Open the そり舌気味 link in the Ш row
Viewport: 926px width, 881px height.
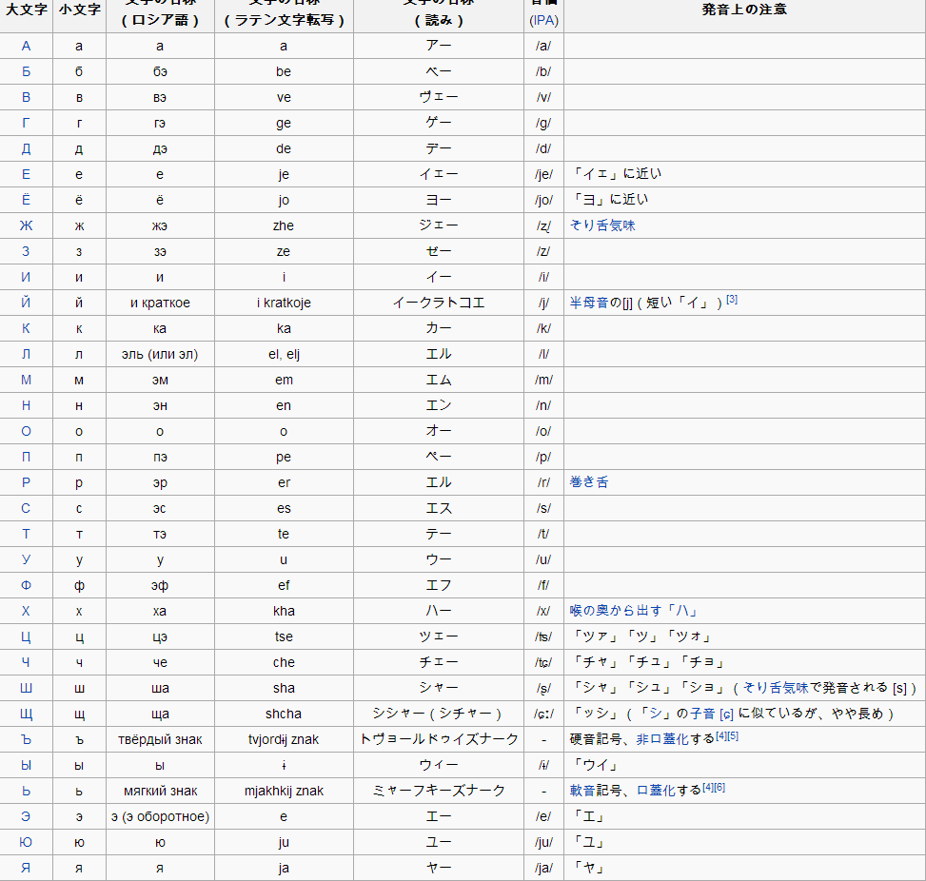tap(775, 687)
